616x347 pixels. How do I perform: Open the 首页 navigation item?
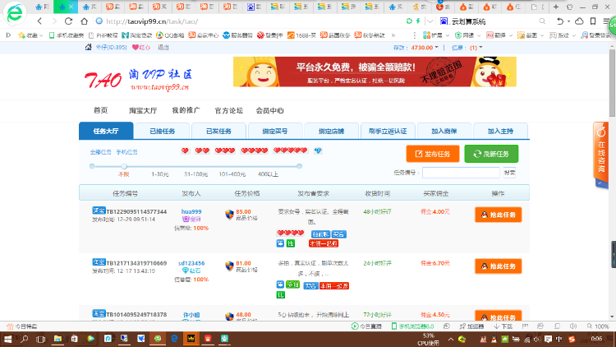pyautogui.click(x=100, y=110)
